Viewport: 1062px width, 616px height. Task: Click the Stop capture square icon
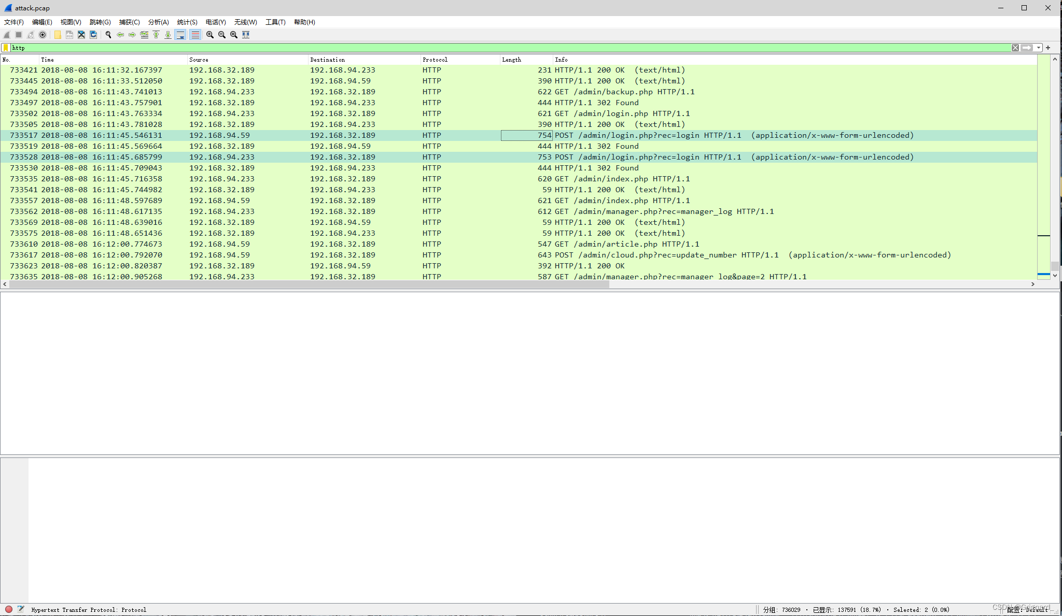[x=19, y=35]
